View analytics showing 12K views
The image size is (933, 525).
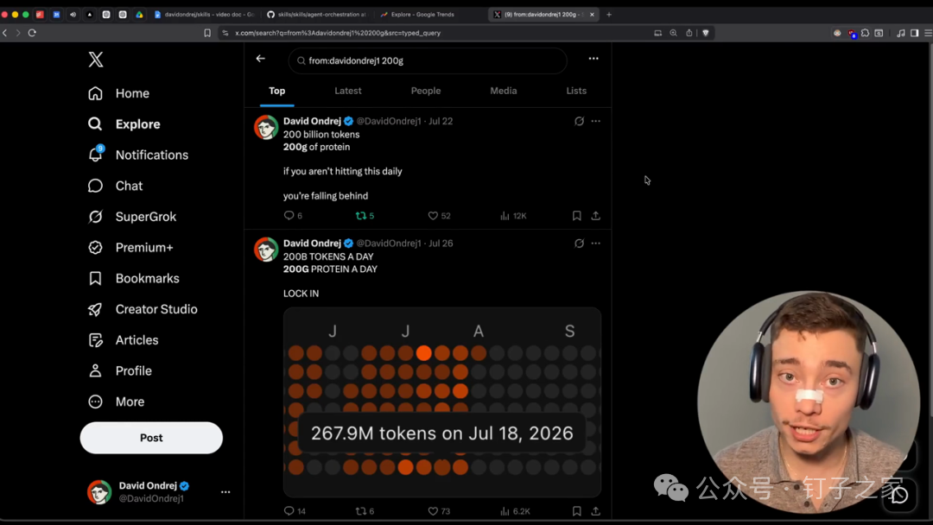[x=513, y=216]
